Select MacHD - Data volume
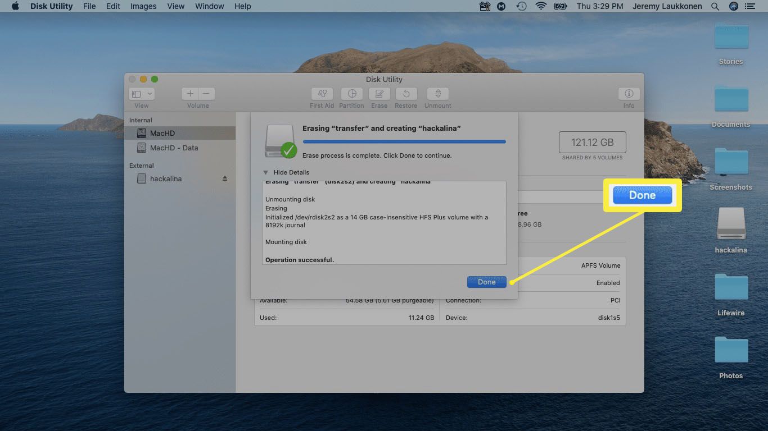This screenshot has height=431, width=768. tap(180, 148)
